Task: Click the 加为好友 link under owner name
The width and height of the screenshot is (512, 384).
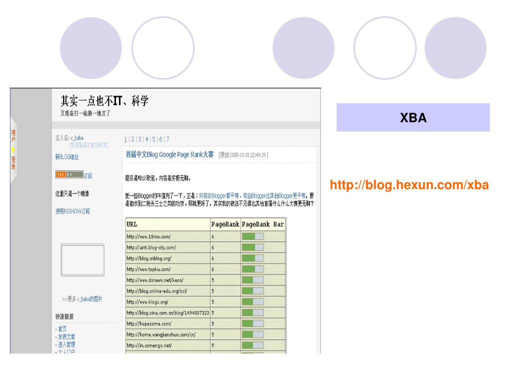Action: pos(99,145)
